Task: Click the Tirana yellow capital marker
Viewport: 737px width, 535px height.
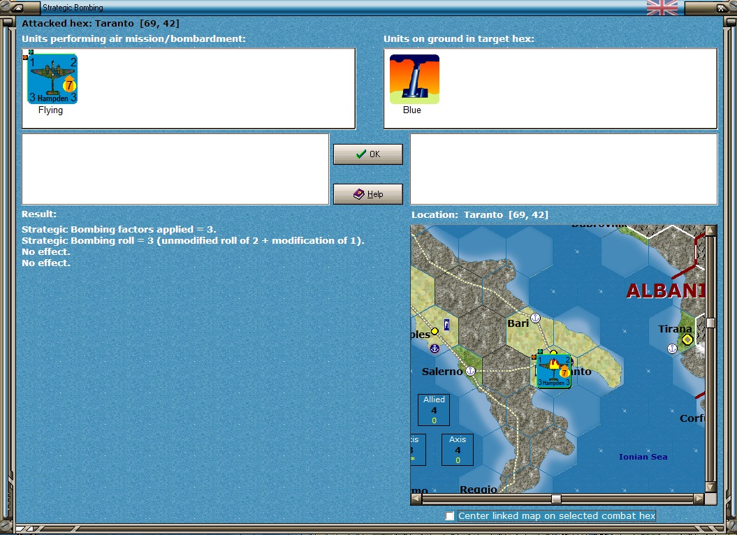Action: pos(687,339)
